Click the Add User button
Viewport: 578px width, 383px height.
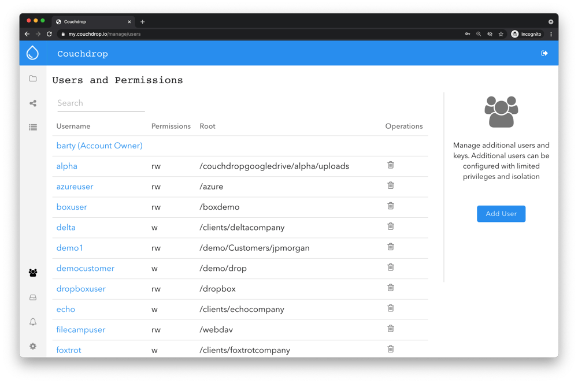pyautogui.click(x=501, y=213)
